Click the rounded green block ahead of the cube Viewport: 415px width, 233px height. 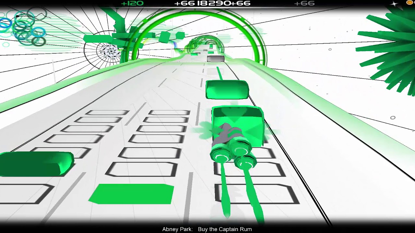(x=227, y=90)
